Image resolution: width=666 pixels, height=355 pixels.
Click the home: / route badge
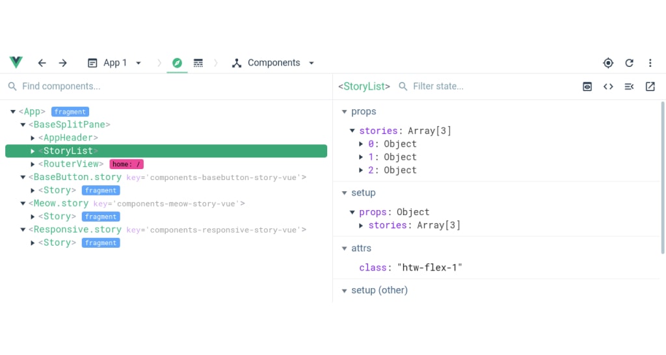(127, 164)
